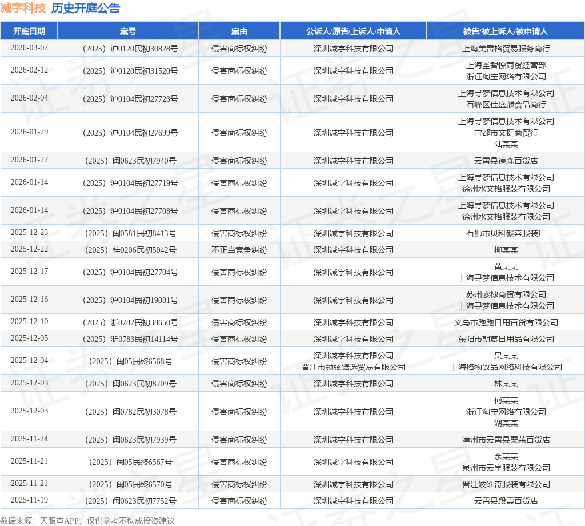Click date cell 2025-12-10
This screenshot has height=526, width=585.
[x=29, y=322]
